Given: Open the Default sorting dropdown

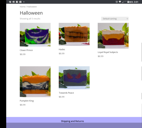Looking at the screenshot, I should [x=115, y=19].
